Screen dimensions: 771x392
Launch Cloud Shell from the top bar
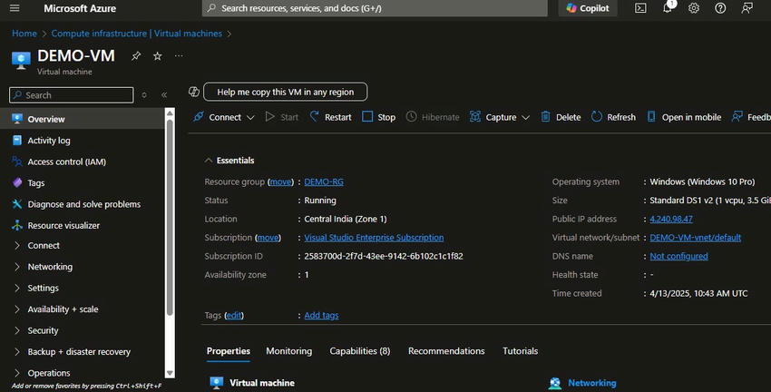[x=640, y=8]
